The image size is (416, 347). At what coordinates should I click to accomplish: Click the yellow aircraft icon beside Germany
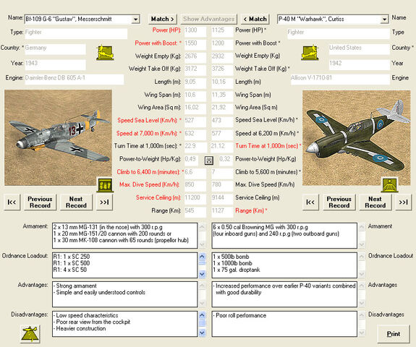point(105,53)
